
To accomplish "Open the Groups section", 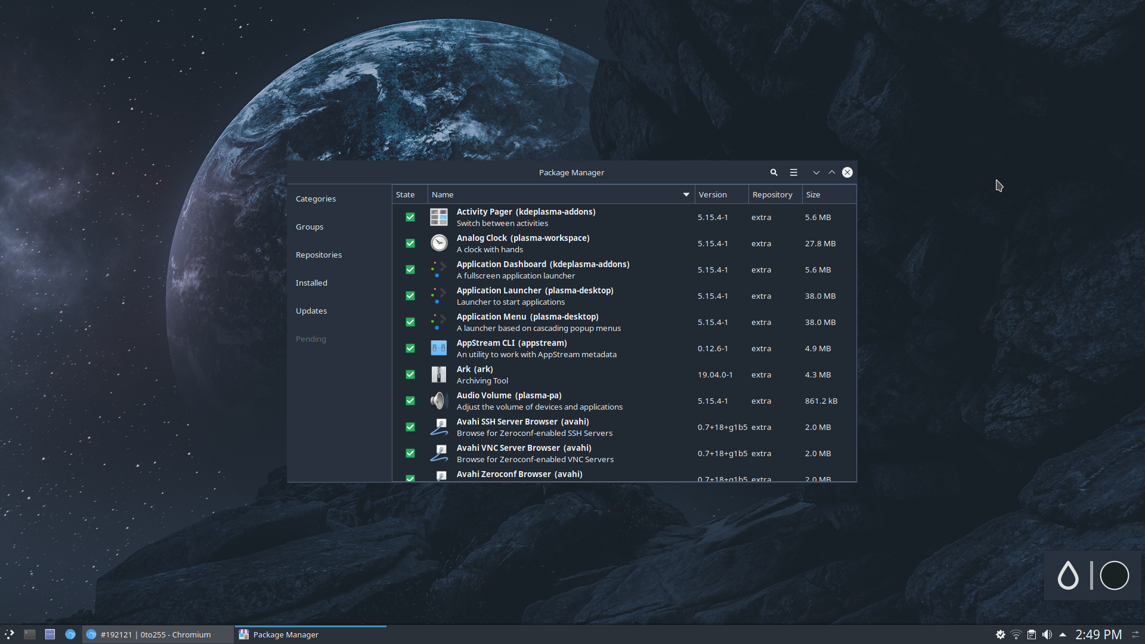I will click(x=310, y=227).
